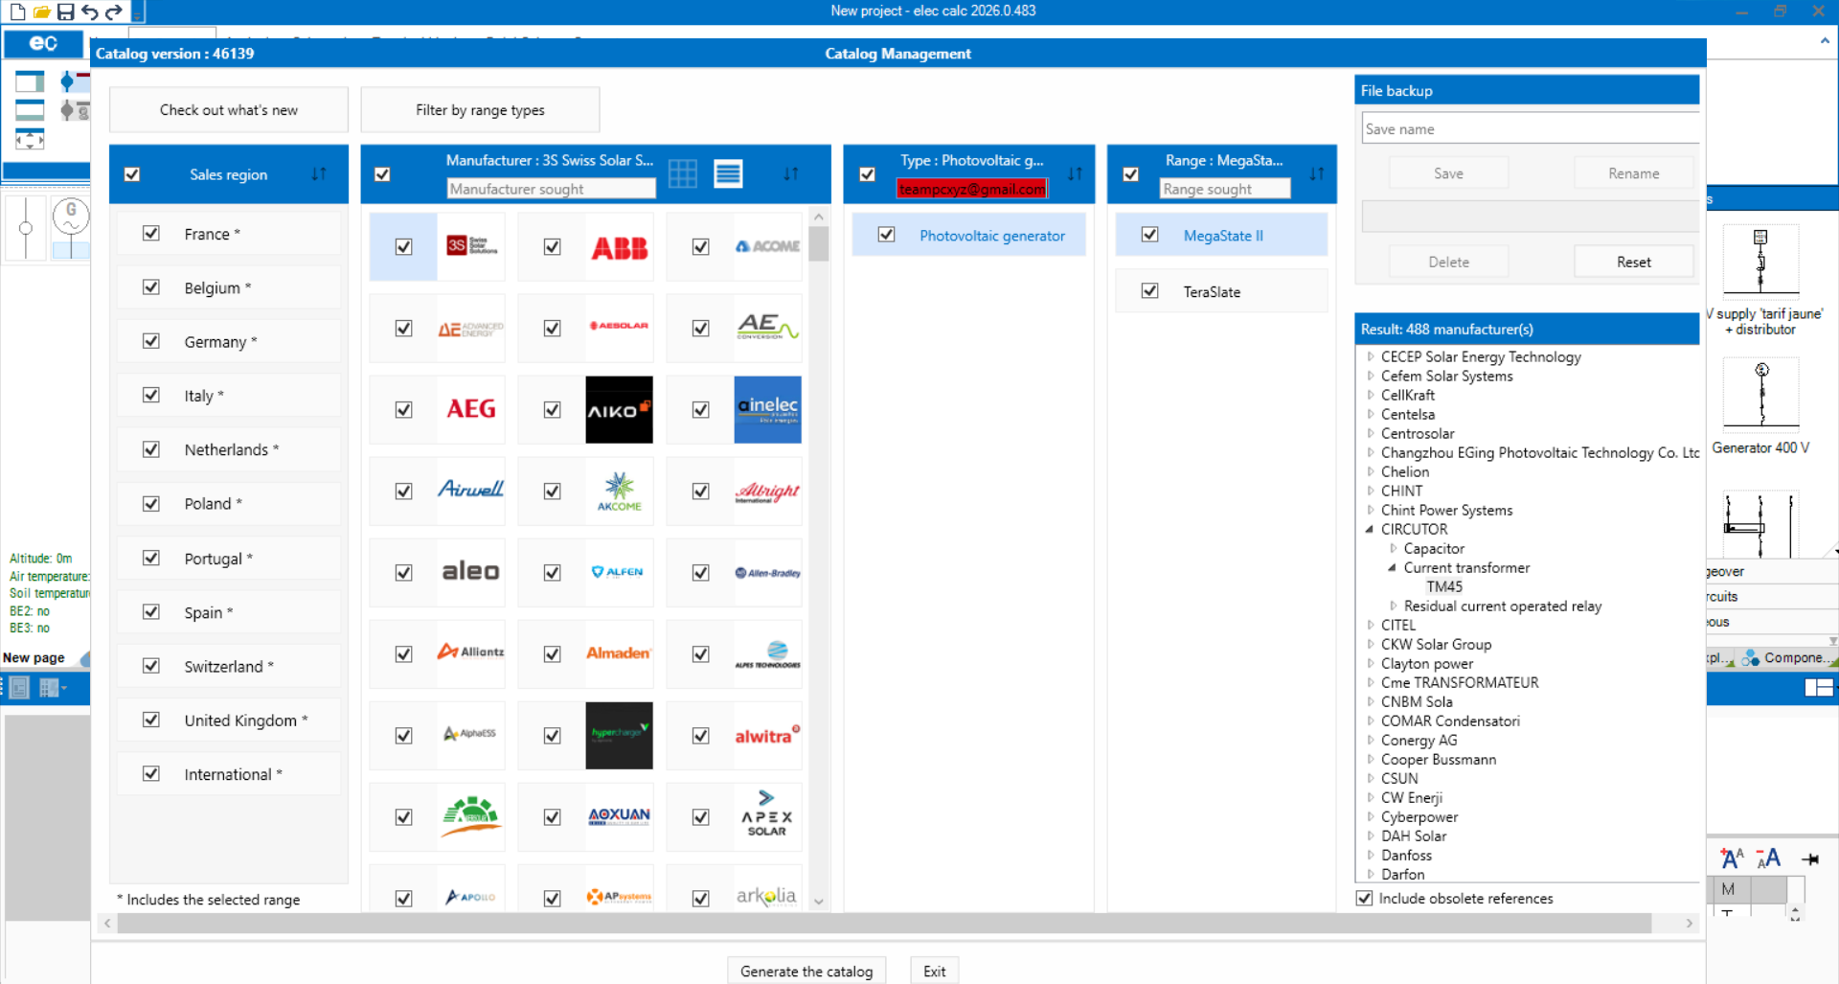
Task: Focus the Manufacturer sought search field
Action: coord(551,189)
